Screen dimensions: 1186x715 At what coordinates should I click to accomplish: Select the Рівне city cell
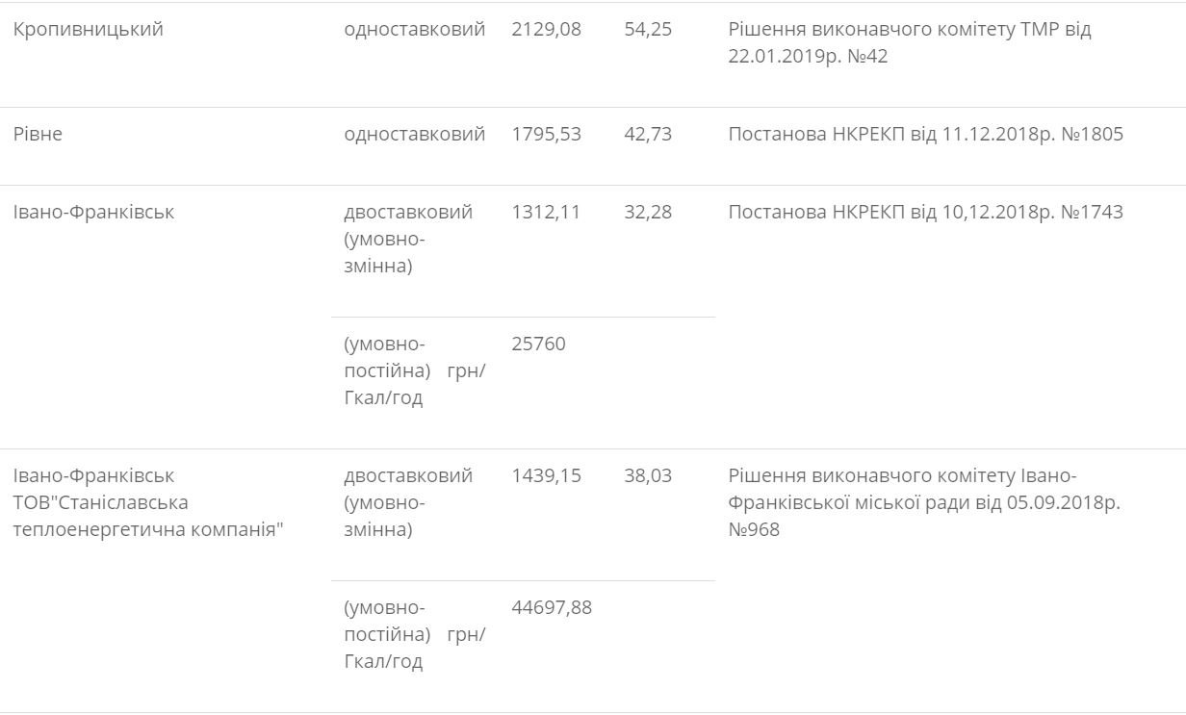[x=38, y=134]
